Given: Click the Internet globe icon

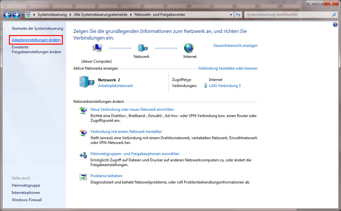Looking at the screenshot, I should (x=189, y=47).
